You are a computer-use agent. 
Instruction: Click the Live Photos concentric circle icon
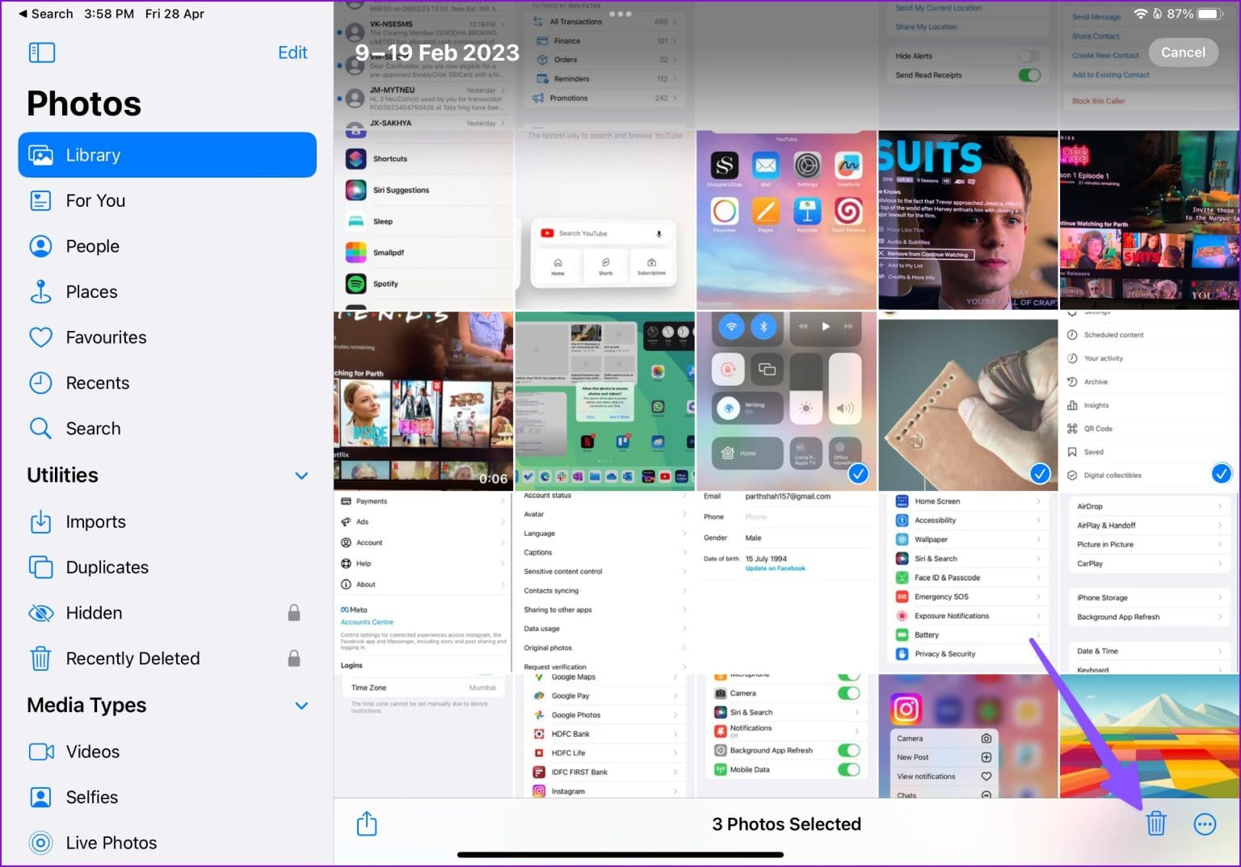(x=40, y=843)
